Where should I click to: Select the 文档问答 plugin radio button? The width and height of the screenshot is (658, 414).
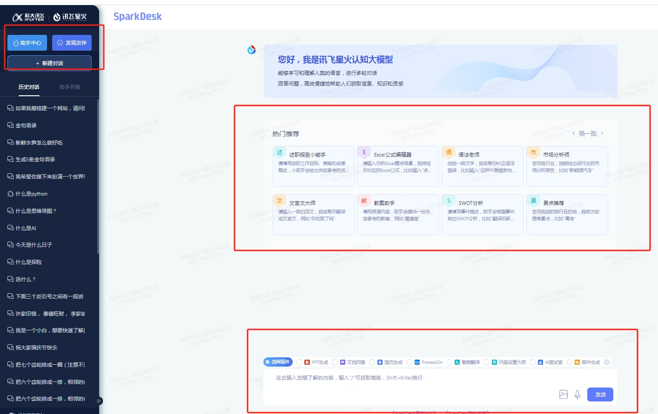point(335,362)
